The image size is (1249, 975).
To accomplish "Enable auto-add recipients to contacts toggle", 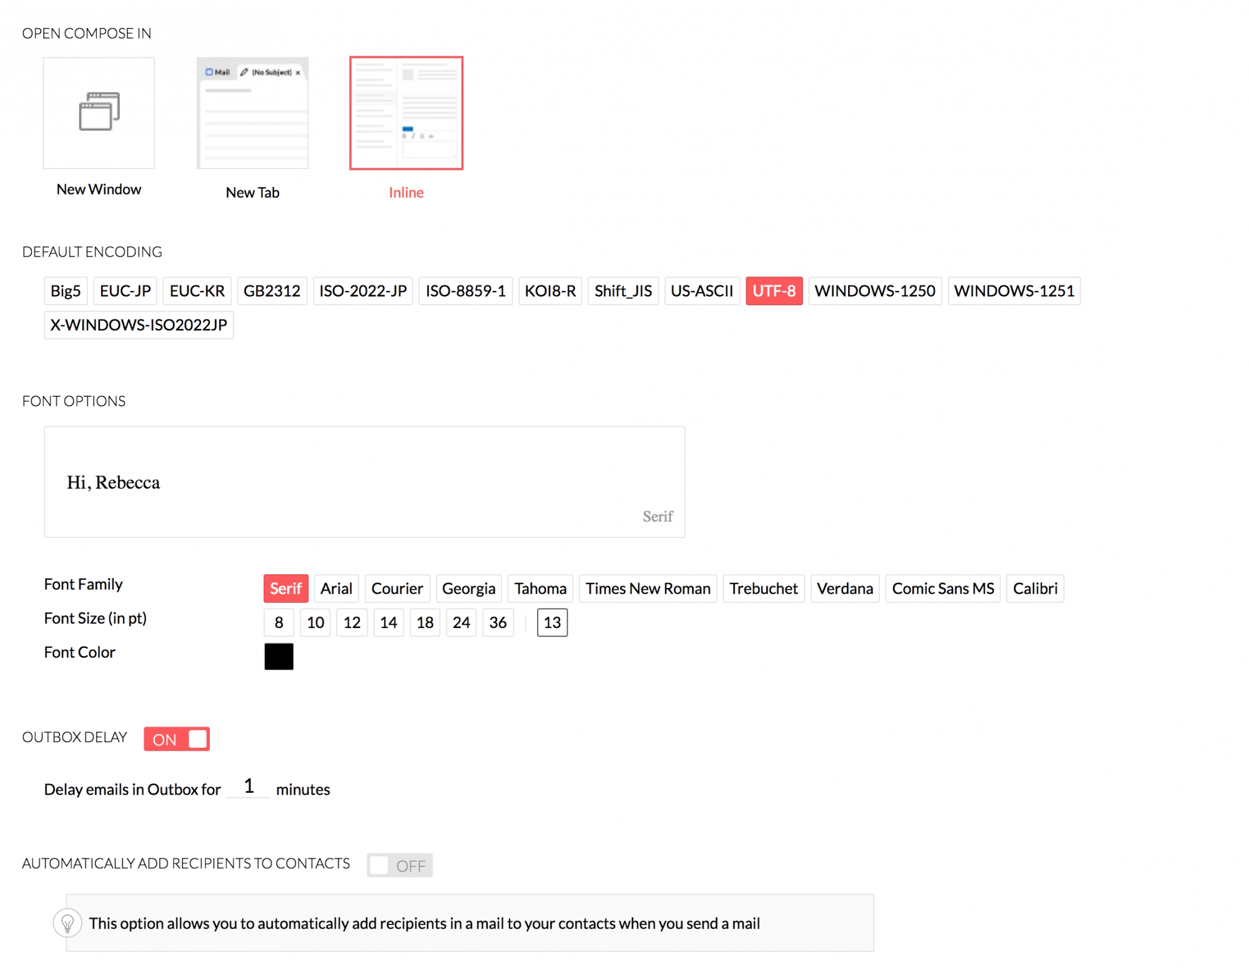I will coord(400,865).
